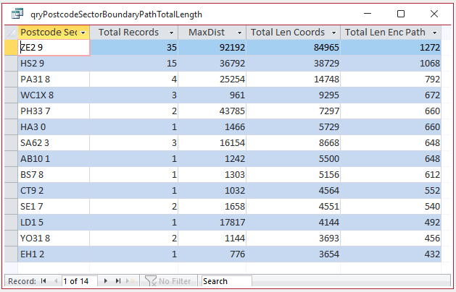Image resolution: width=456 pixels, height=292 pixels.
Task: Click the CT9 2 postcode cell
Action: coord(54,191)
